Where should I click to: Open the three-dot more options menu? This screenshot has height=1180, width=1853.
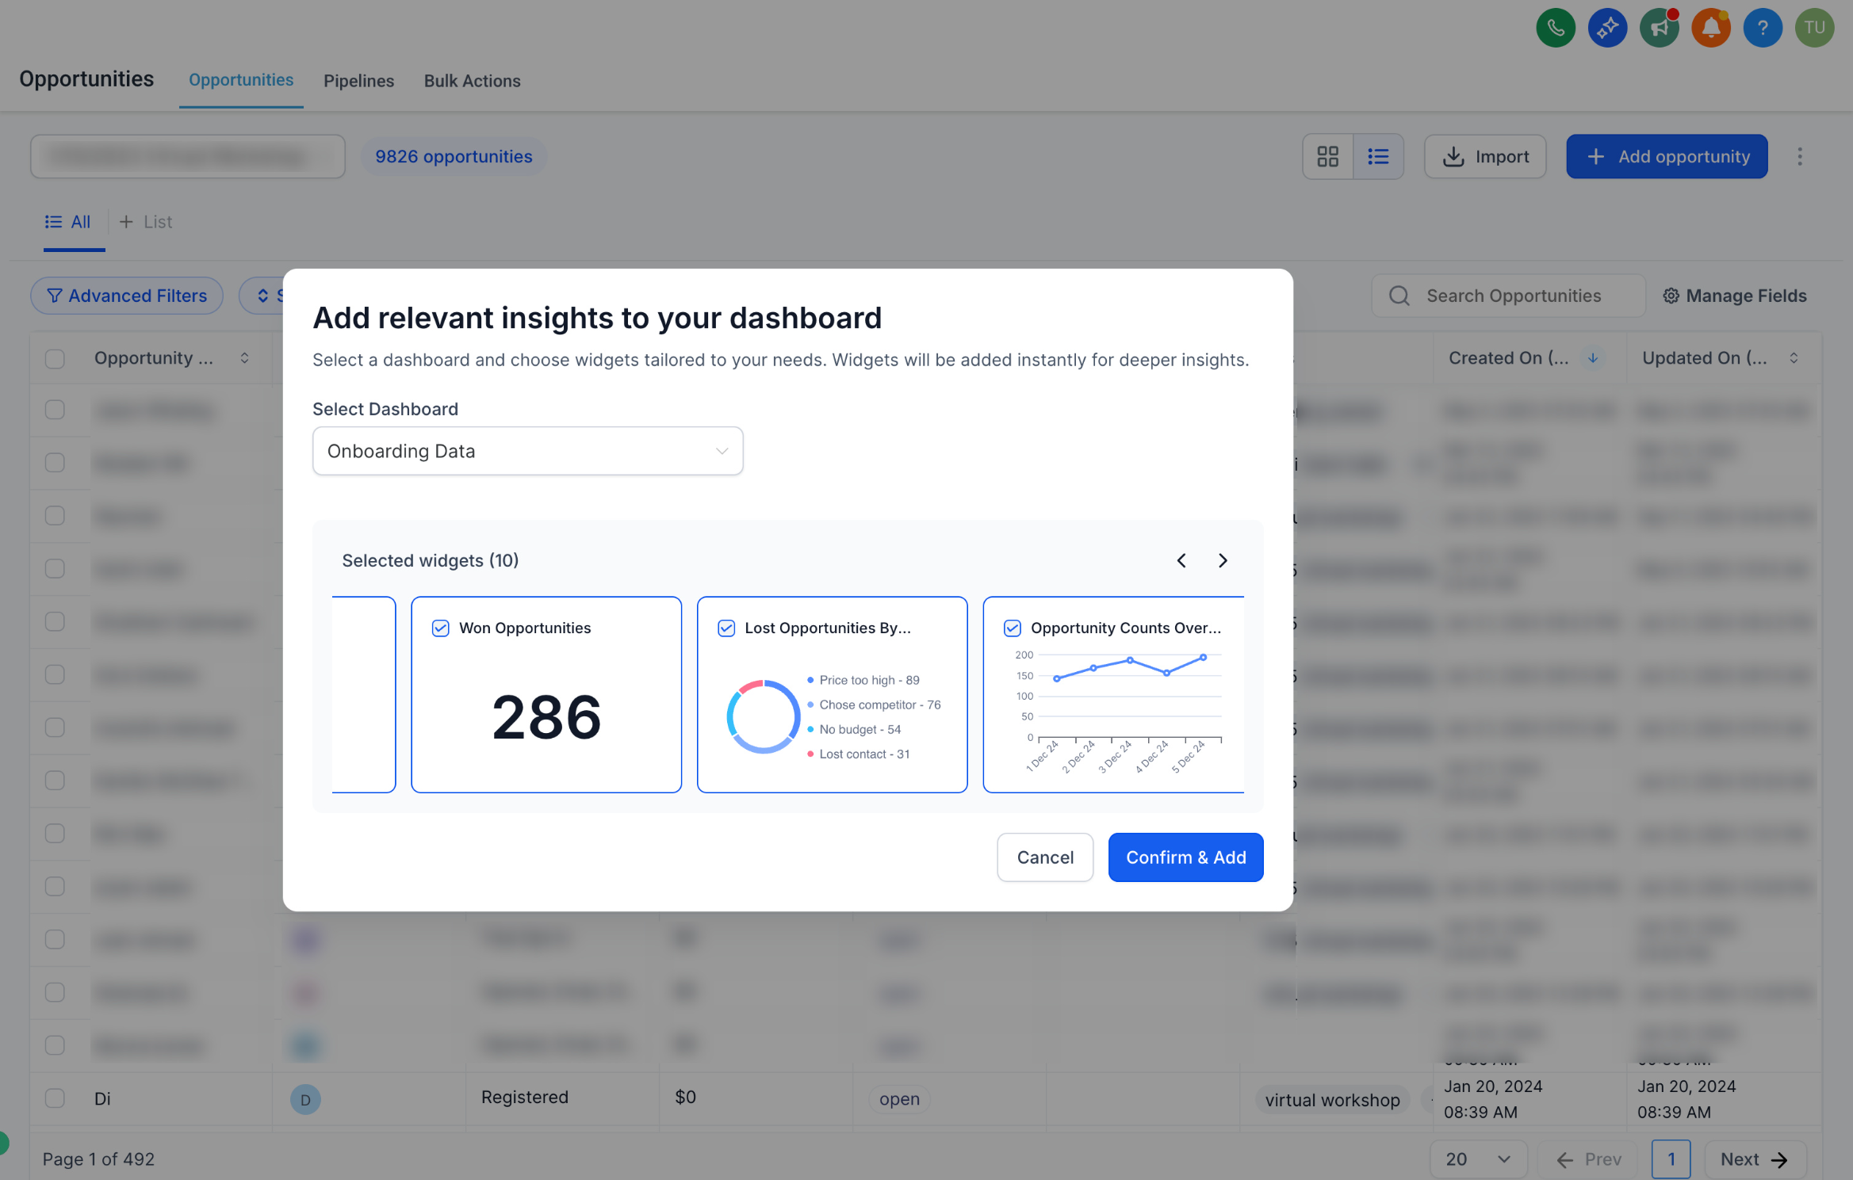pos(1800,156)
